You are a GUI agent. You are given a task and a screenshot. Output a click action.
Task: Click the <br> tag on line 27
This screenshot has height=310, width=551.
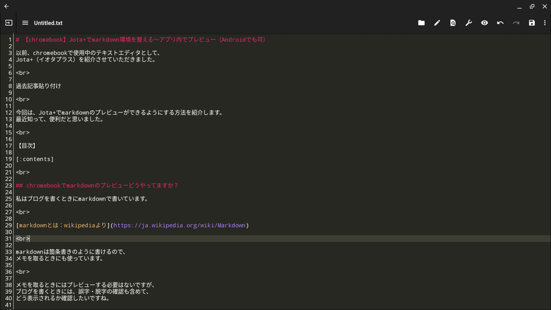pos(23,212)
